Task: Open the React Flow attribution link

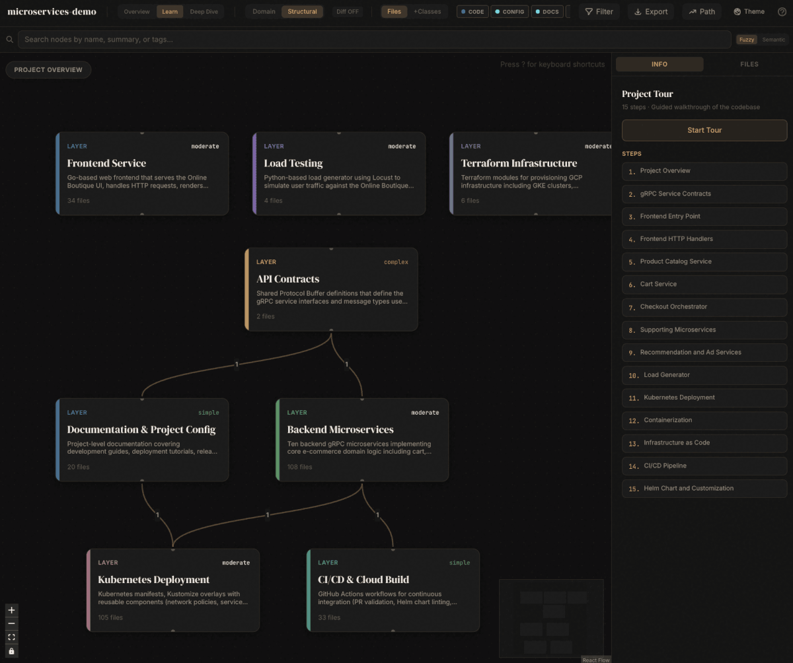Action: 596,660
